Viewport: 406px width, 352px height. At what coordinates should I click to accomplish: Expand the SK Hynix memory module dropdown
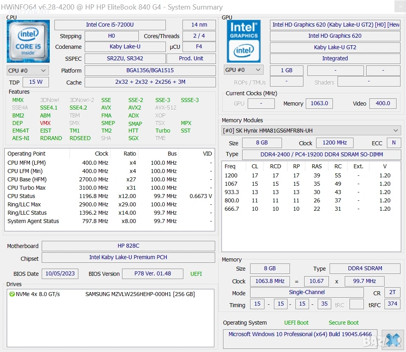(x=396, y=131)
